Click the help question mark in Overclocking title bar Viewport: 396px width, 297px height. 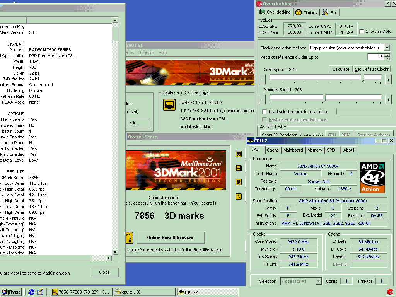tap(388, 3)
